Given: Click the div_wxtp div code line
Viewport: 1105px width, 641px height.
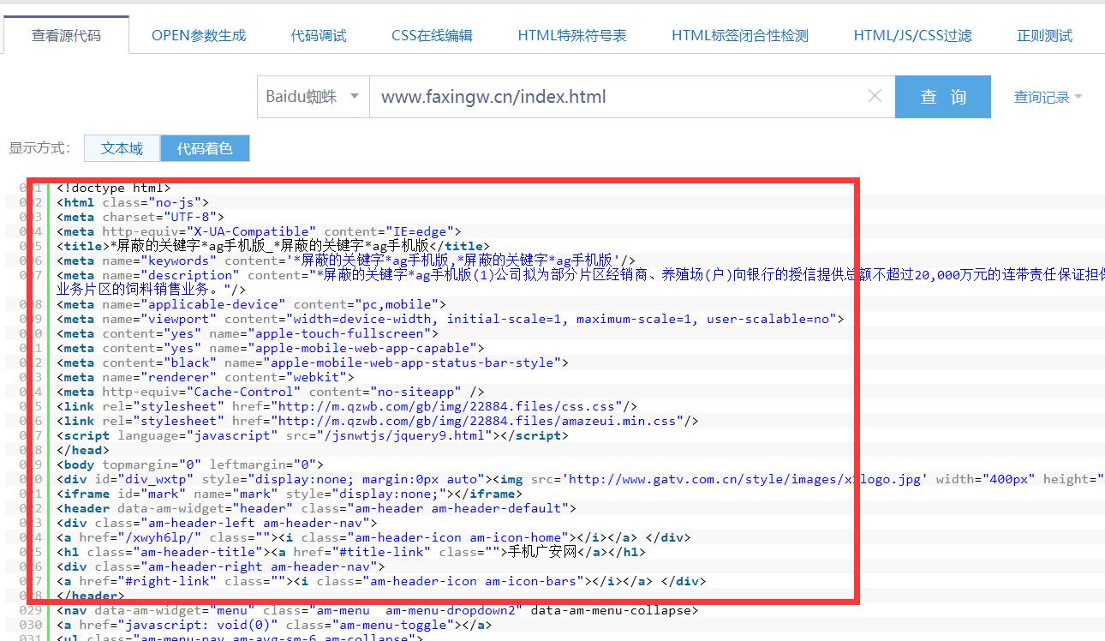Looking at the screenshot, I should pos(581,479).
